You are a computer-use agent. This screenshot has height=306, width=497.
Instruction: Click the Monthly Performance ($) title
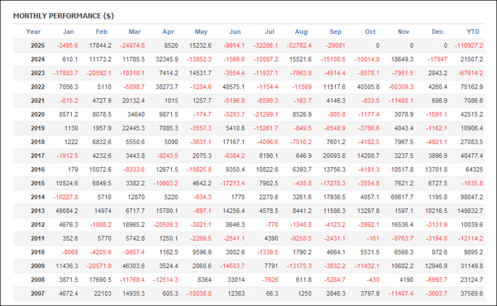tap(64, 15)
